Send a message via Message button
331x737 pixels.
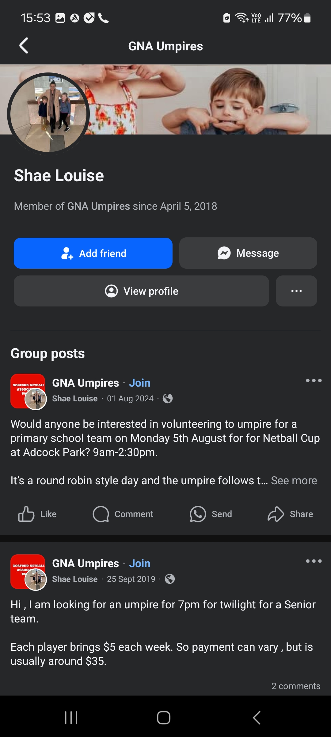pyautogui.click(x=248, y=253)
